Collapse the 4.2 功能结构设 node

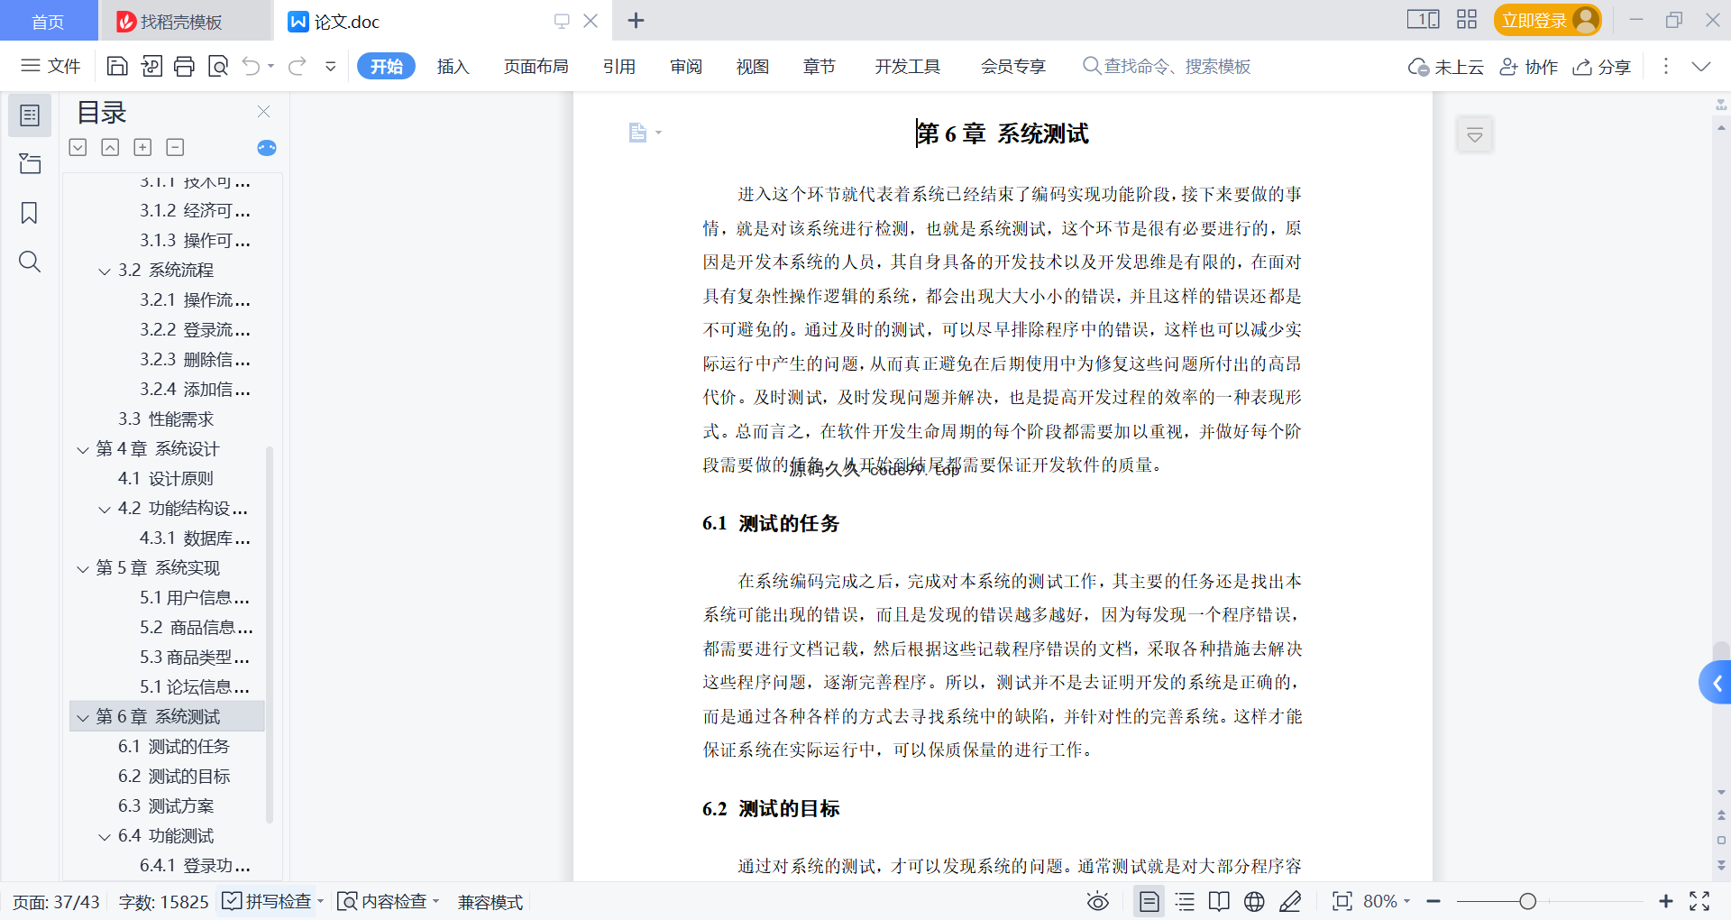coord(105,509)
